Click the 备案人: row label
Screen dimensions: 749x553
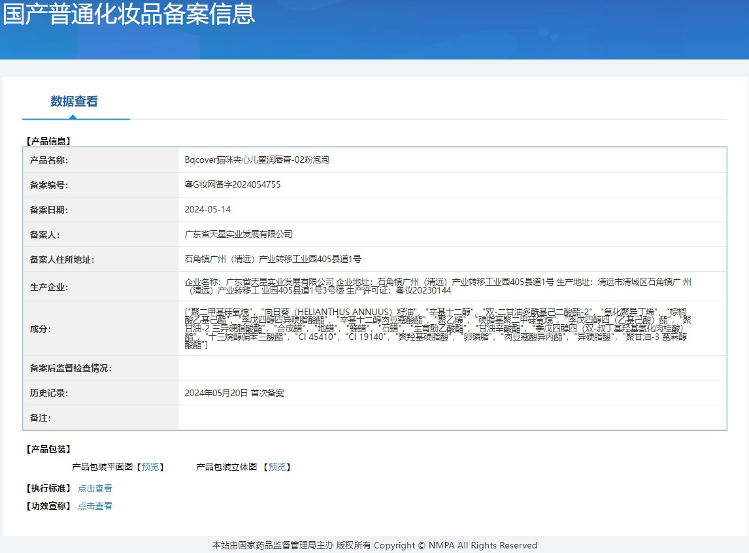(45, 235)
